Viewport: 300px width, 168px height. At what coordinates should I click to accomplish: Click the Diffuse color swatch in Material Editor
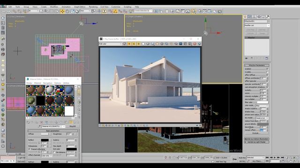pos(45,134)
